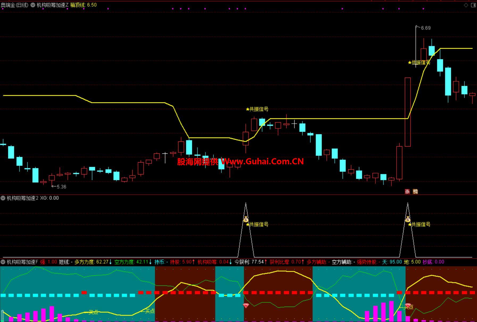Viewport: 477px width, 322px height.
Task: Open the 机构吸筹加速Z indicator dropdown
Action: 33,5
